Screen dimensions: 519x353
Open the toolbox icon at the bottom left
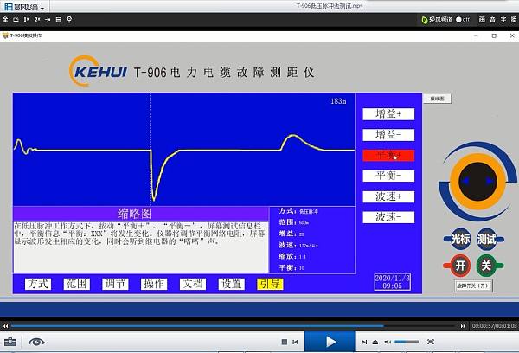(x=10, y=342)
